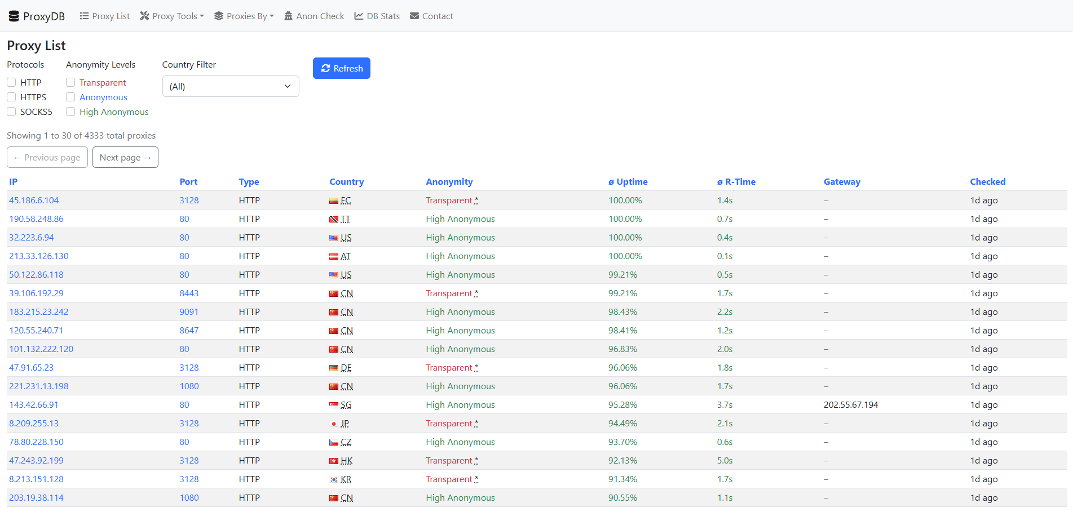Screen dimensions: 1073x512
Task: Open proxy IP 101.132.222.120
Action: (41, 349)
